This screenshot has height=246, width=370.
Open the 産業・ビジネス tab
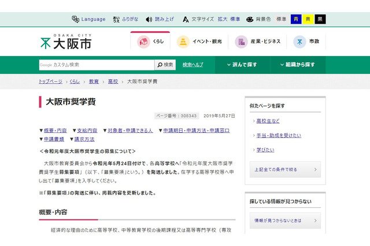click(x=257, y=42)
